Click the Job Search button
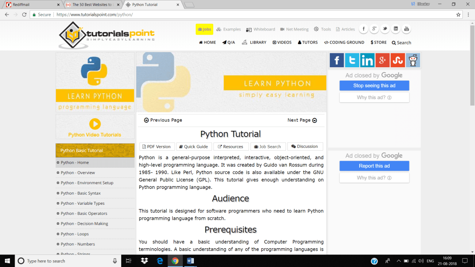The image size is (475, 267). point(268,147)
